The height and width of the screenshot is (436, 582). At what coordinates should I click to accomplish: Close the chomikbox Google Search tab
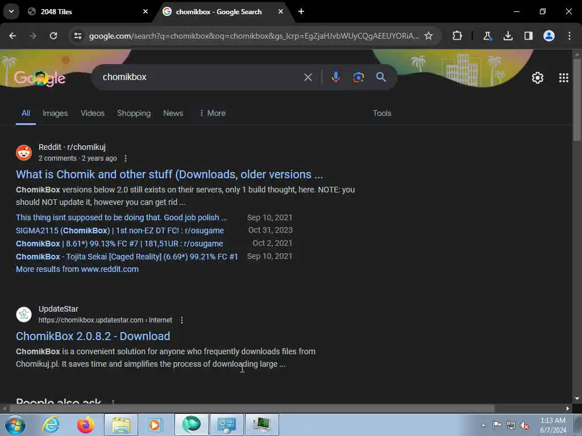tap(281, 11)
